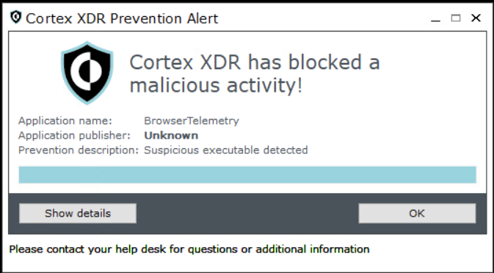Click the small shield icon in title bar
The width and height of the screenshot is (494, 273).
point(15,18)
